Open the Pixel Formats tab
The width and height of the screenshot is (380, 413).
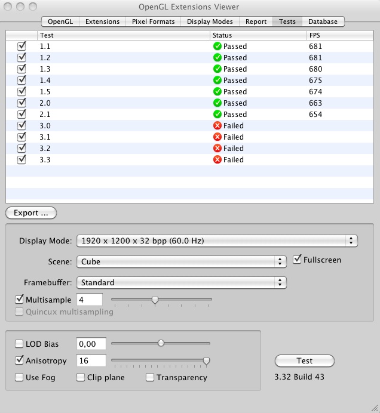click(x=153, y=21)
